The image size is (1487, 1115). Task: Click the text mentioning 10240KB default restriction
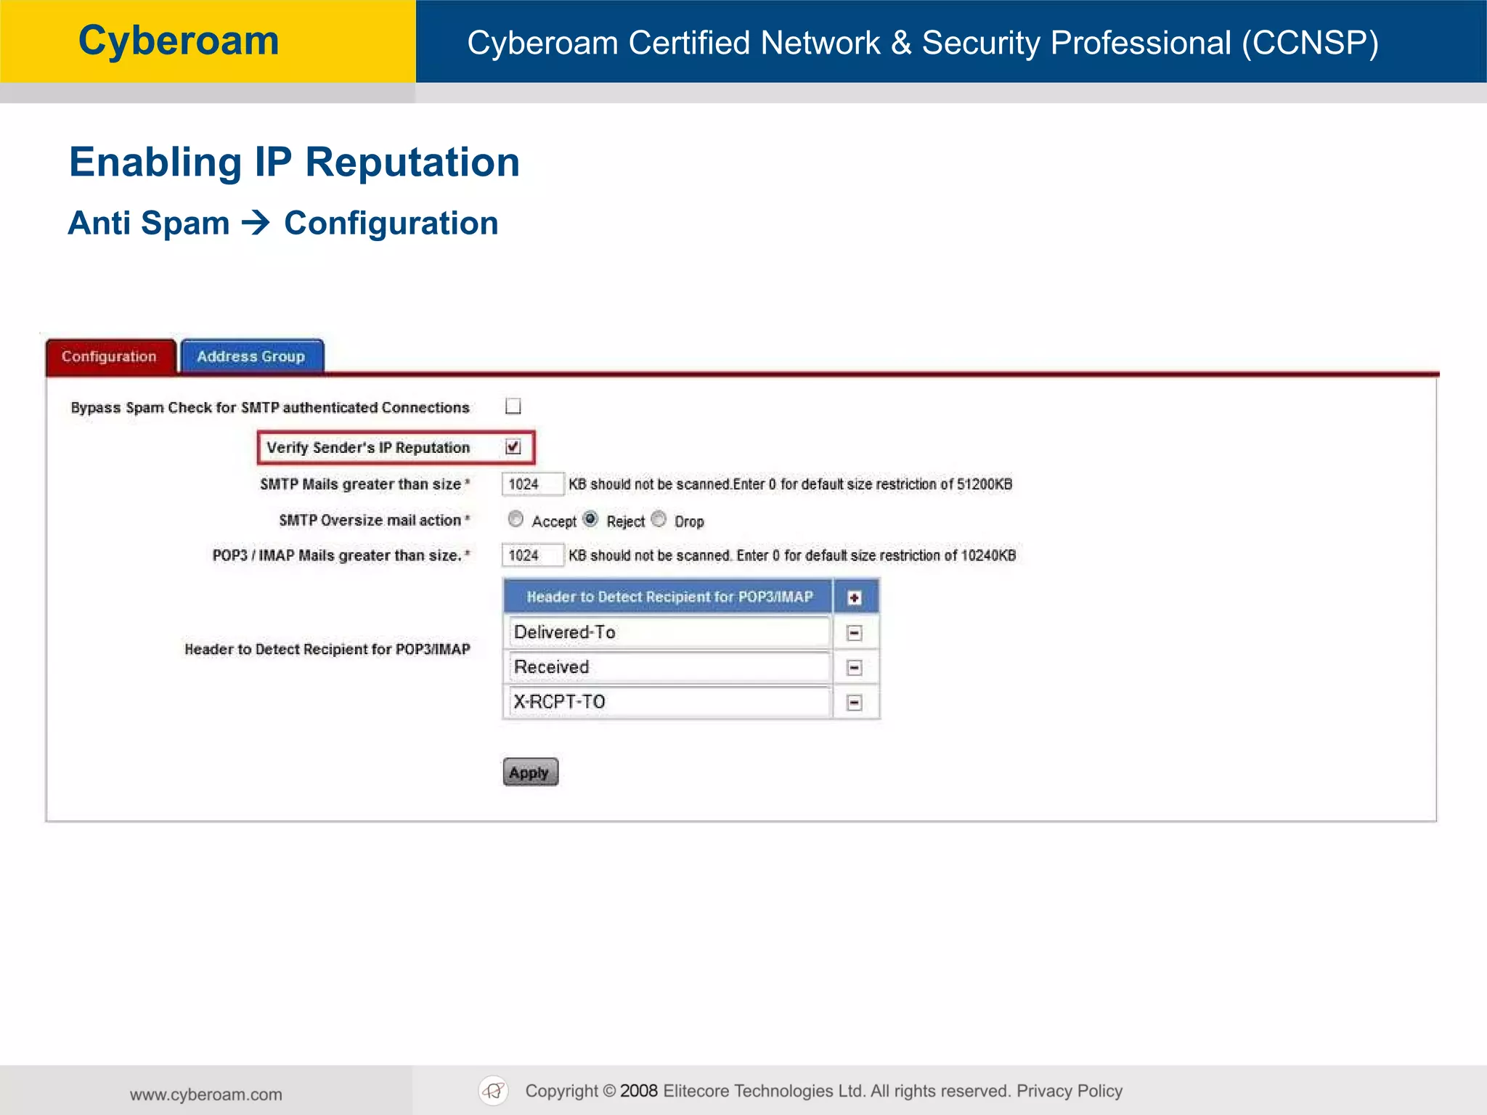[x=792, y=555]
